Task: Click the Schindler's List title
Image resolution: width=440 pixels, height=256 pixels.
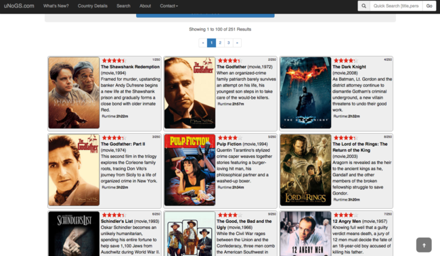Action: tap(116, 222)
